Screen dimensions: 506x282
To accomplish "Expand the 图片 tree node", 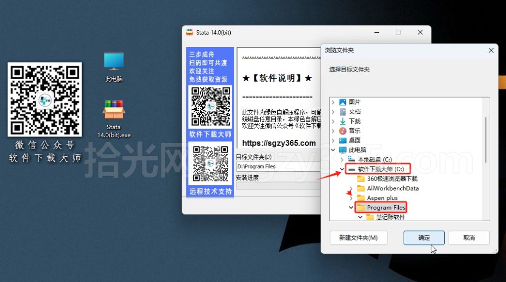I will coord(333,102).
